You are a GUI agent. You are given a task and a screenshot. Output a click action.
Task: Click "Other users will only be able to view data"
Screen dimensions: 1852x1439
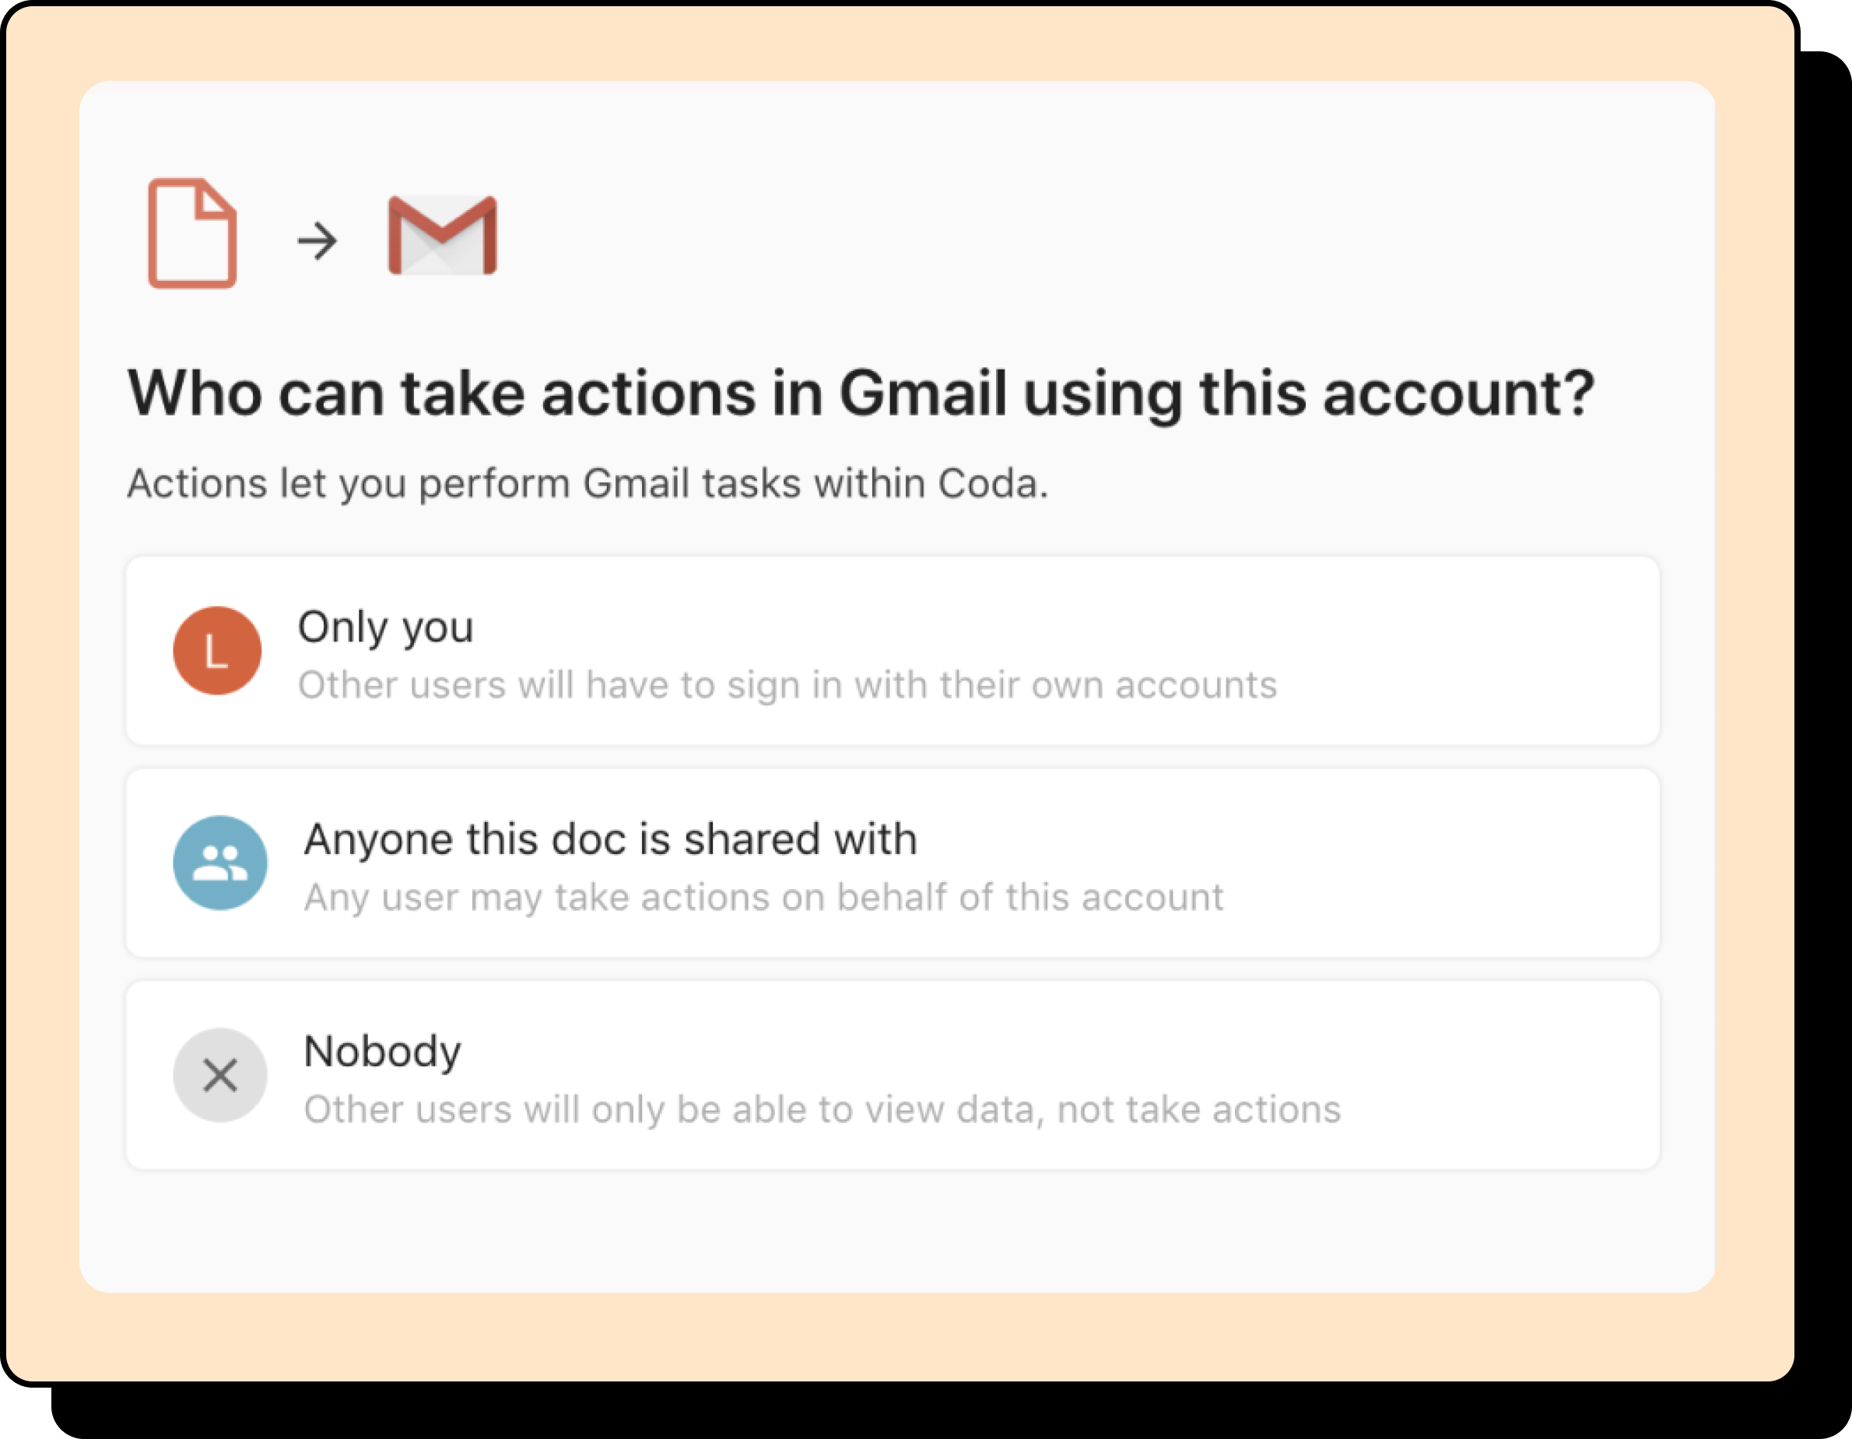(x=822, y=1109)
